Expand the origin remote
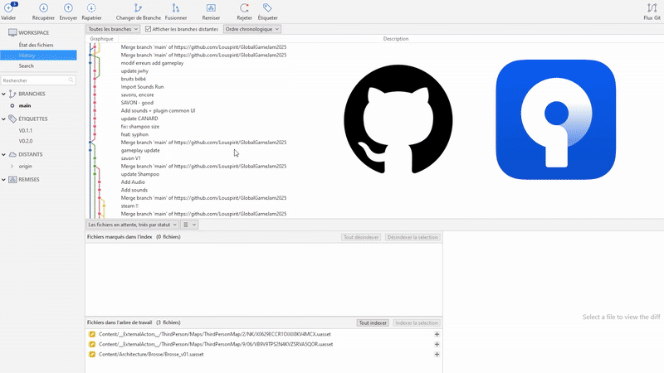 12,167
